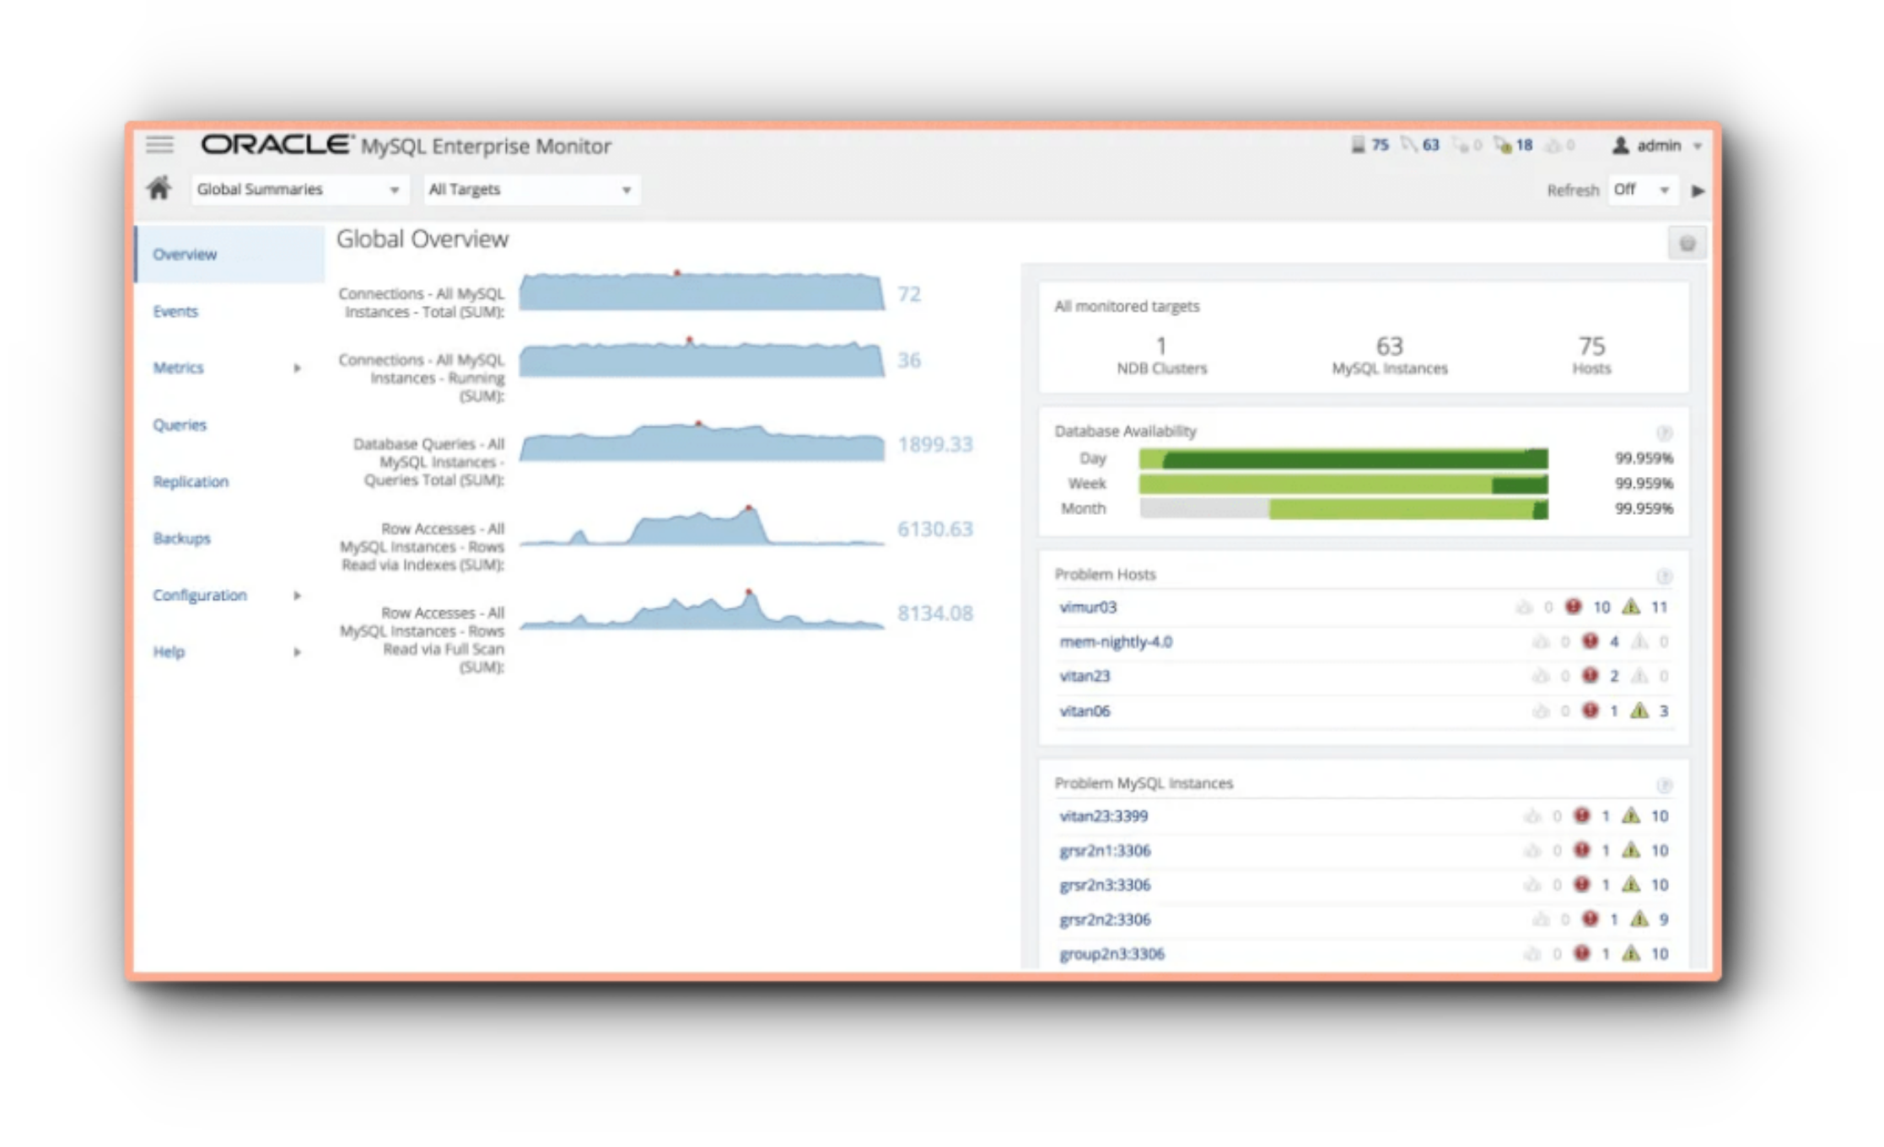This screenshot has height=1147, width=1884.
Task: Open problem host vitan06
Action: [x=1085, y=710]
